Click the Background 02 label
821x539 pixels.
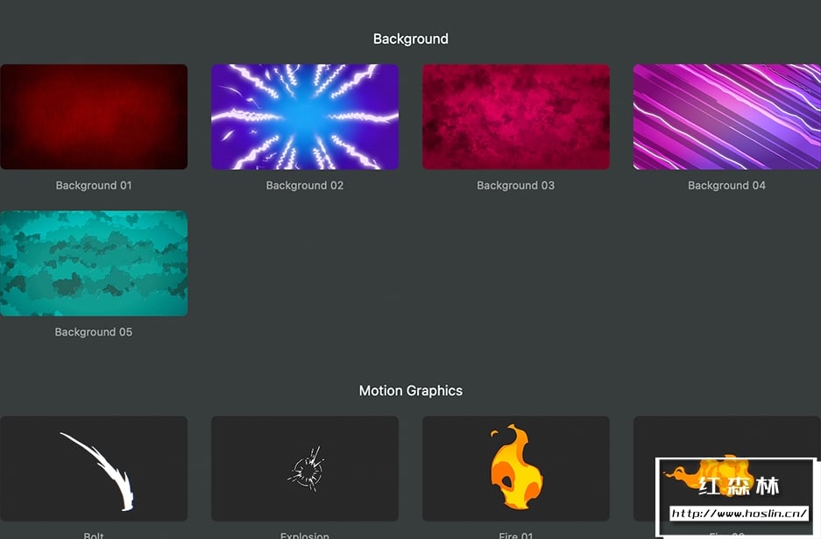(305, 186)
